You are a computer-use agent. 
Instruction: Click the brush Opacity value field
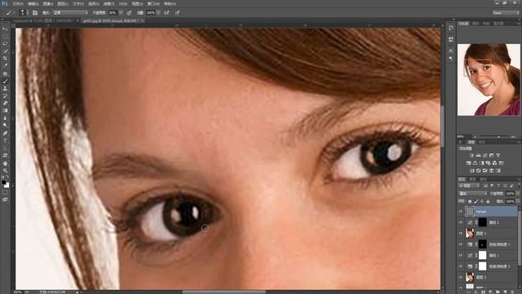[x=113, y=13]
